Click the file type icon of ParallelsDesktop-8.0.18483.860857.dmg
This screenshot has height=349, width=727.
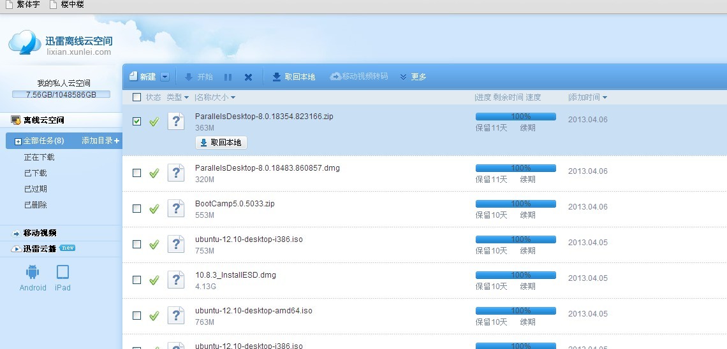176,173
